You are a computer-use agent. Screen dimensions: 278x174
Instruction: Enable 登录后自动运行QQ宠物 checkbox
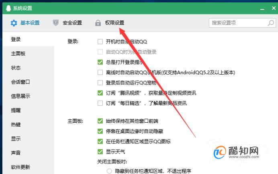tap(100, 83)
